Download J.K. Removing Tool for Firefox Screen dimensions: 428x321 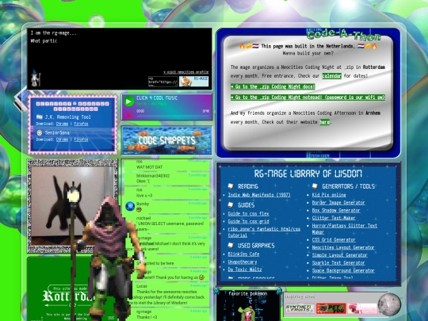tap(81, 124)
